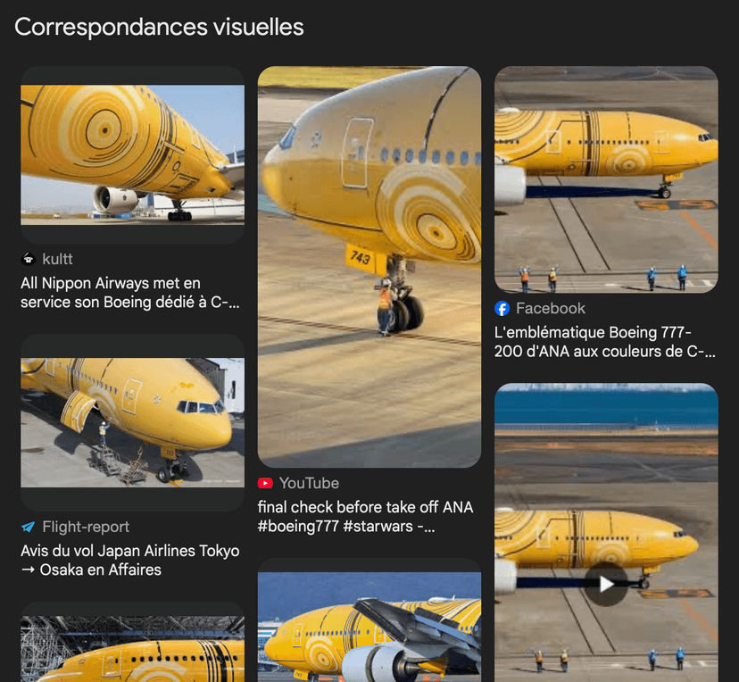This screenshot has height=682, width=739.
Task: Open the wing and engine yellow plane thumbnail
Action: tap(369, 620)
